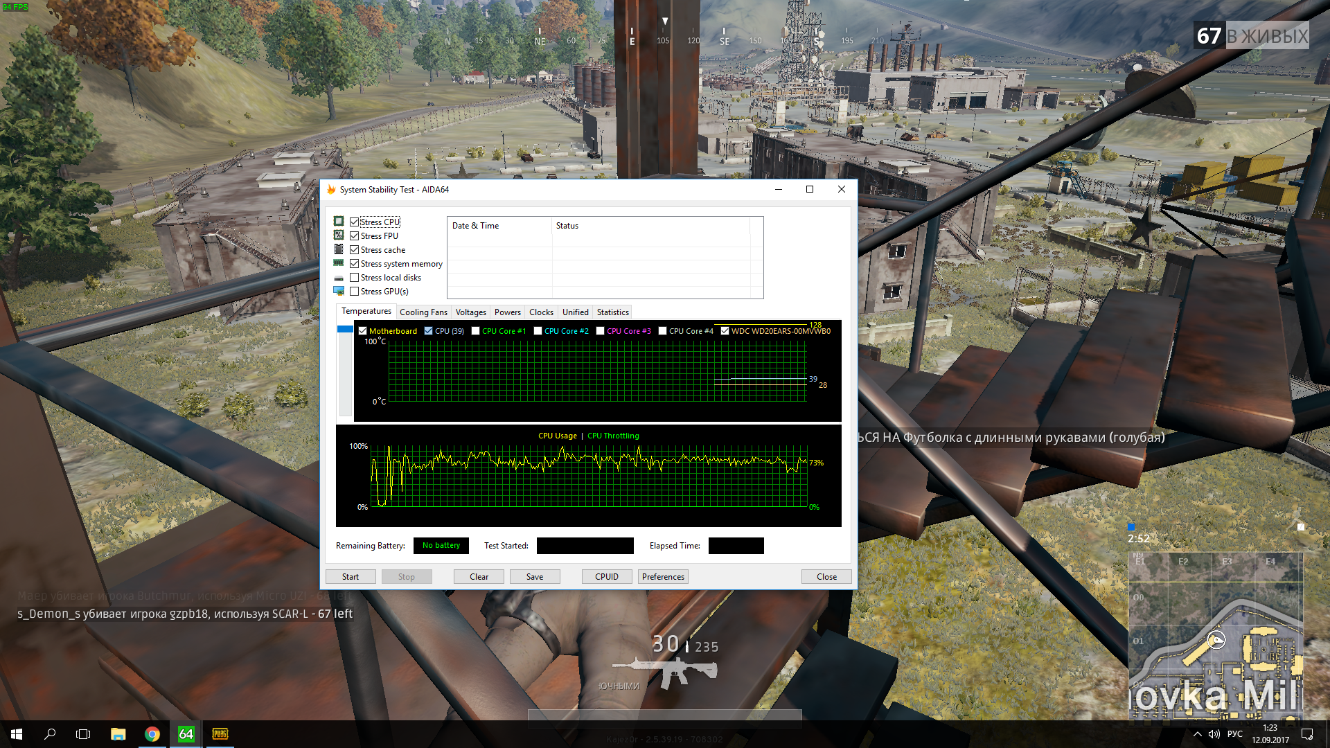The image size is (1330, 748).
Task: Save the stability test results
Action: pyautogui.click(x=535, y=577)
